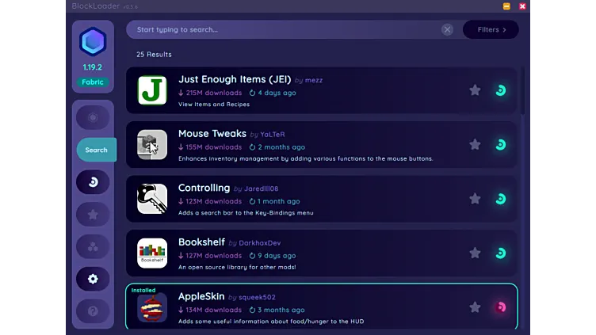The height and width of the screenshot is (335, 596).
Task: Open the favorites star page in sidebar
Action: 93,214
